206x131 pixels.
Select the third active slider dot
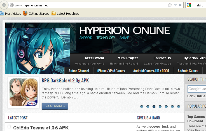pos(154,107)
